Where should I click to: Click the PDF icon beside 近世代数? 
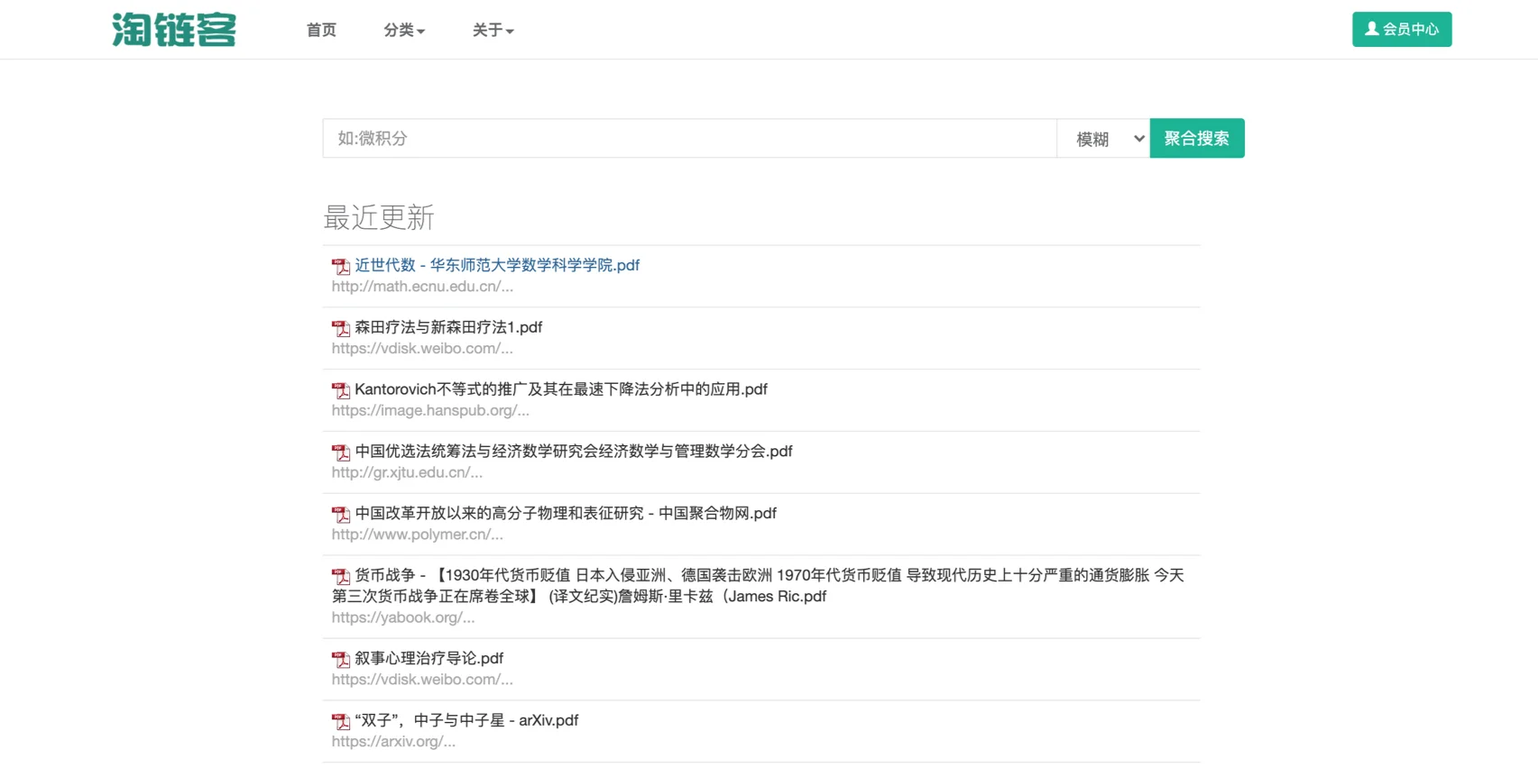coord(341,266)
